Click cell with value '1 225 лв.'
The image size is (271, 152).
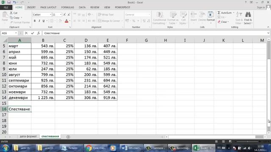43,98
